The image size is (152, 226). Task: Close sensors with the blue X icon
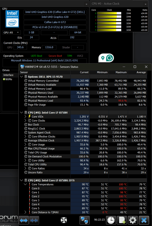pos(144,220)
